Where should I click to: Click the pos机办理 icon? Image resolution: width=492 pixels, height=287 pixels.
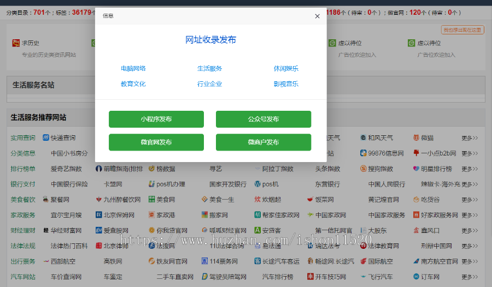(151, 184)
